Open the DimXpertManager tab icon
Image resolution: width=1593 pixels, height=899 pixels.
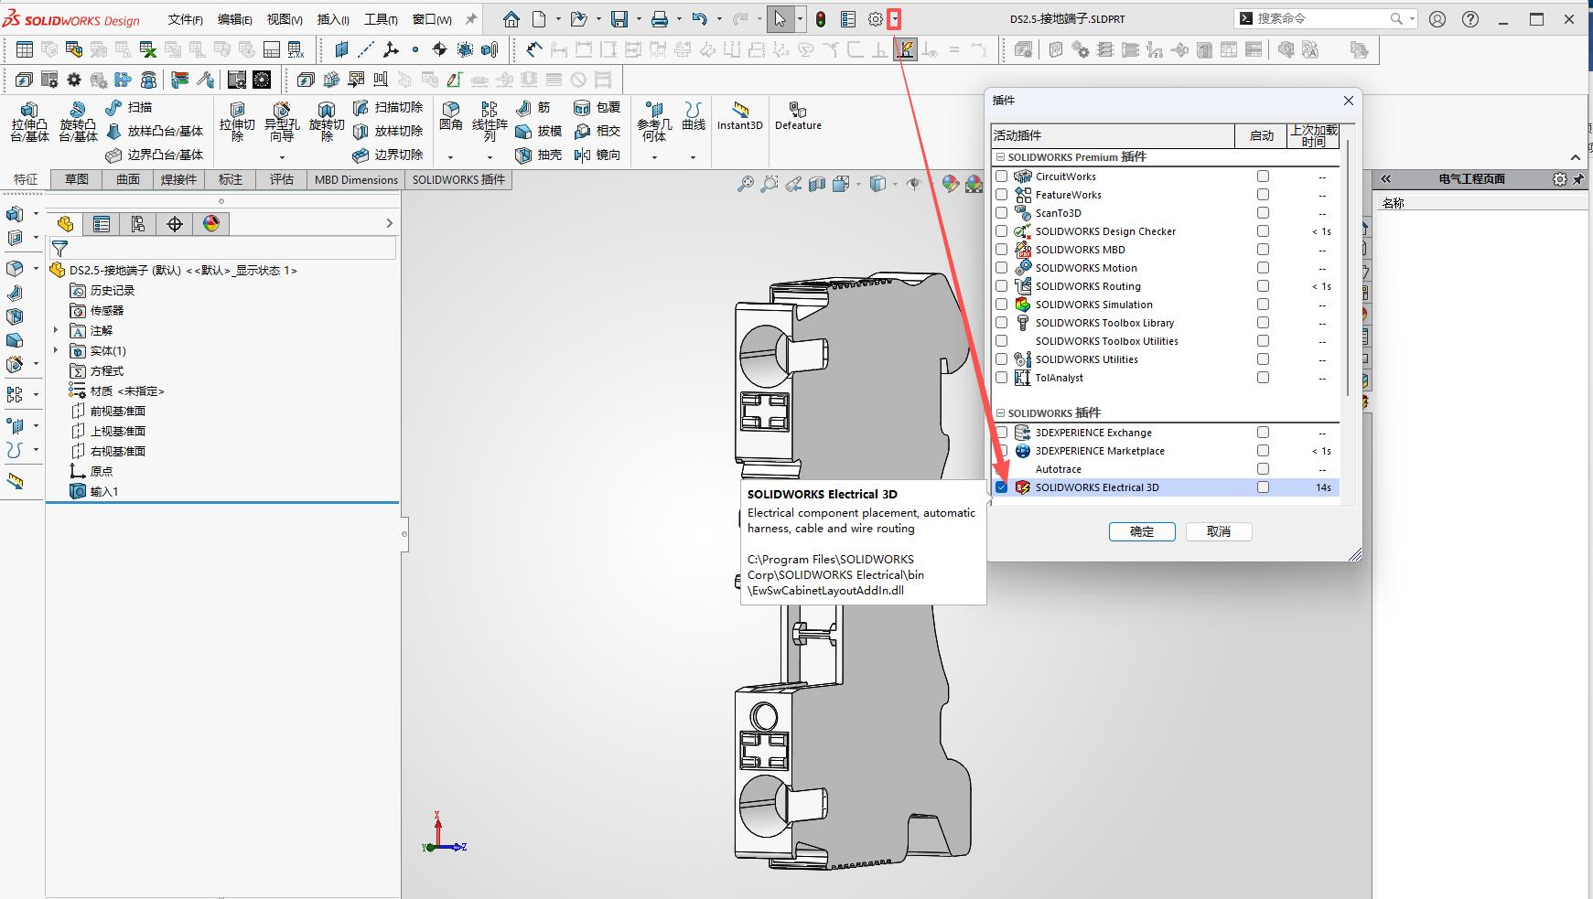[x=175, y=224]
